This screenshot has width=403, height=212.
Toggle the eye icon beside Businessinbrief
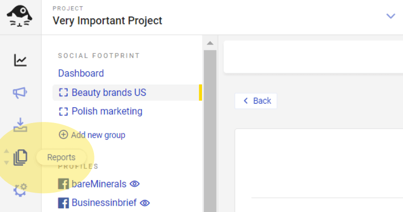pyautogui.click(x=145, y=203)
